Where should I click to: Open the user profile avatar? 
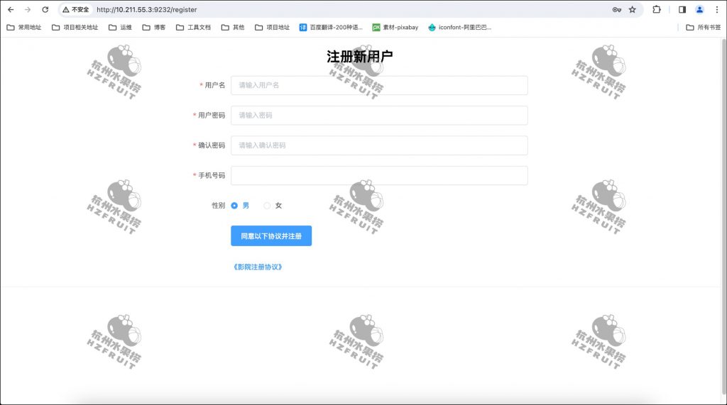699,9
